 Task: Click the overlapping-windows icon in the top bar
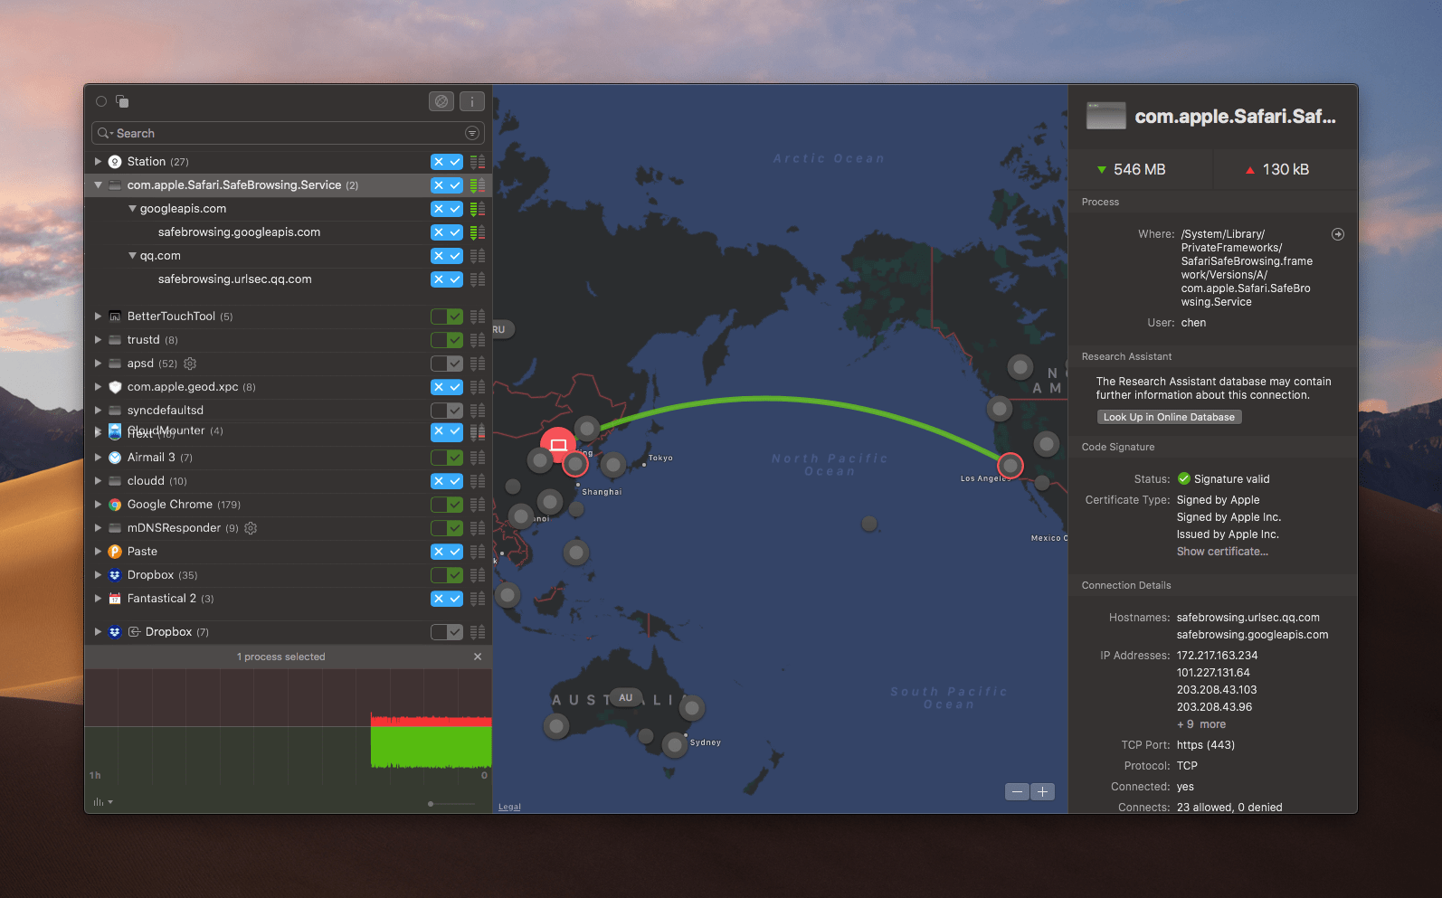[x=122, y=101]
